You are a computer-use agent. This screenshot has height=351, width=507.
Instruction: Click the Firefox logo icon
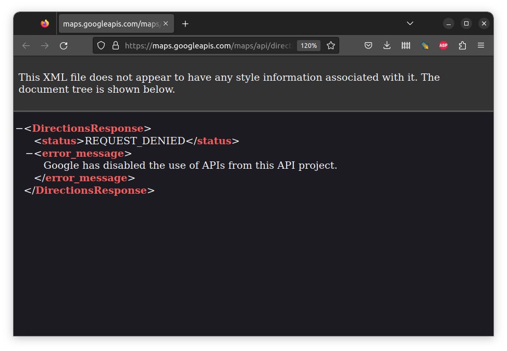[45, 23]
